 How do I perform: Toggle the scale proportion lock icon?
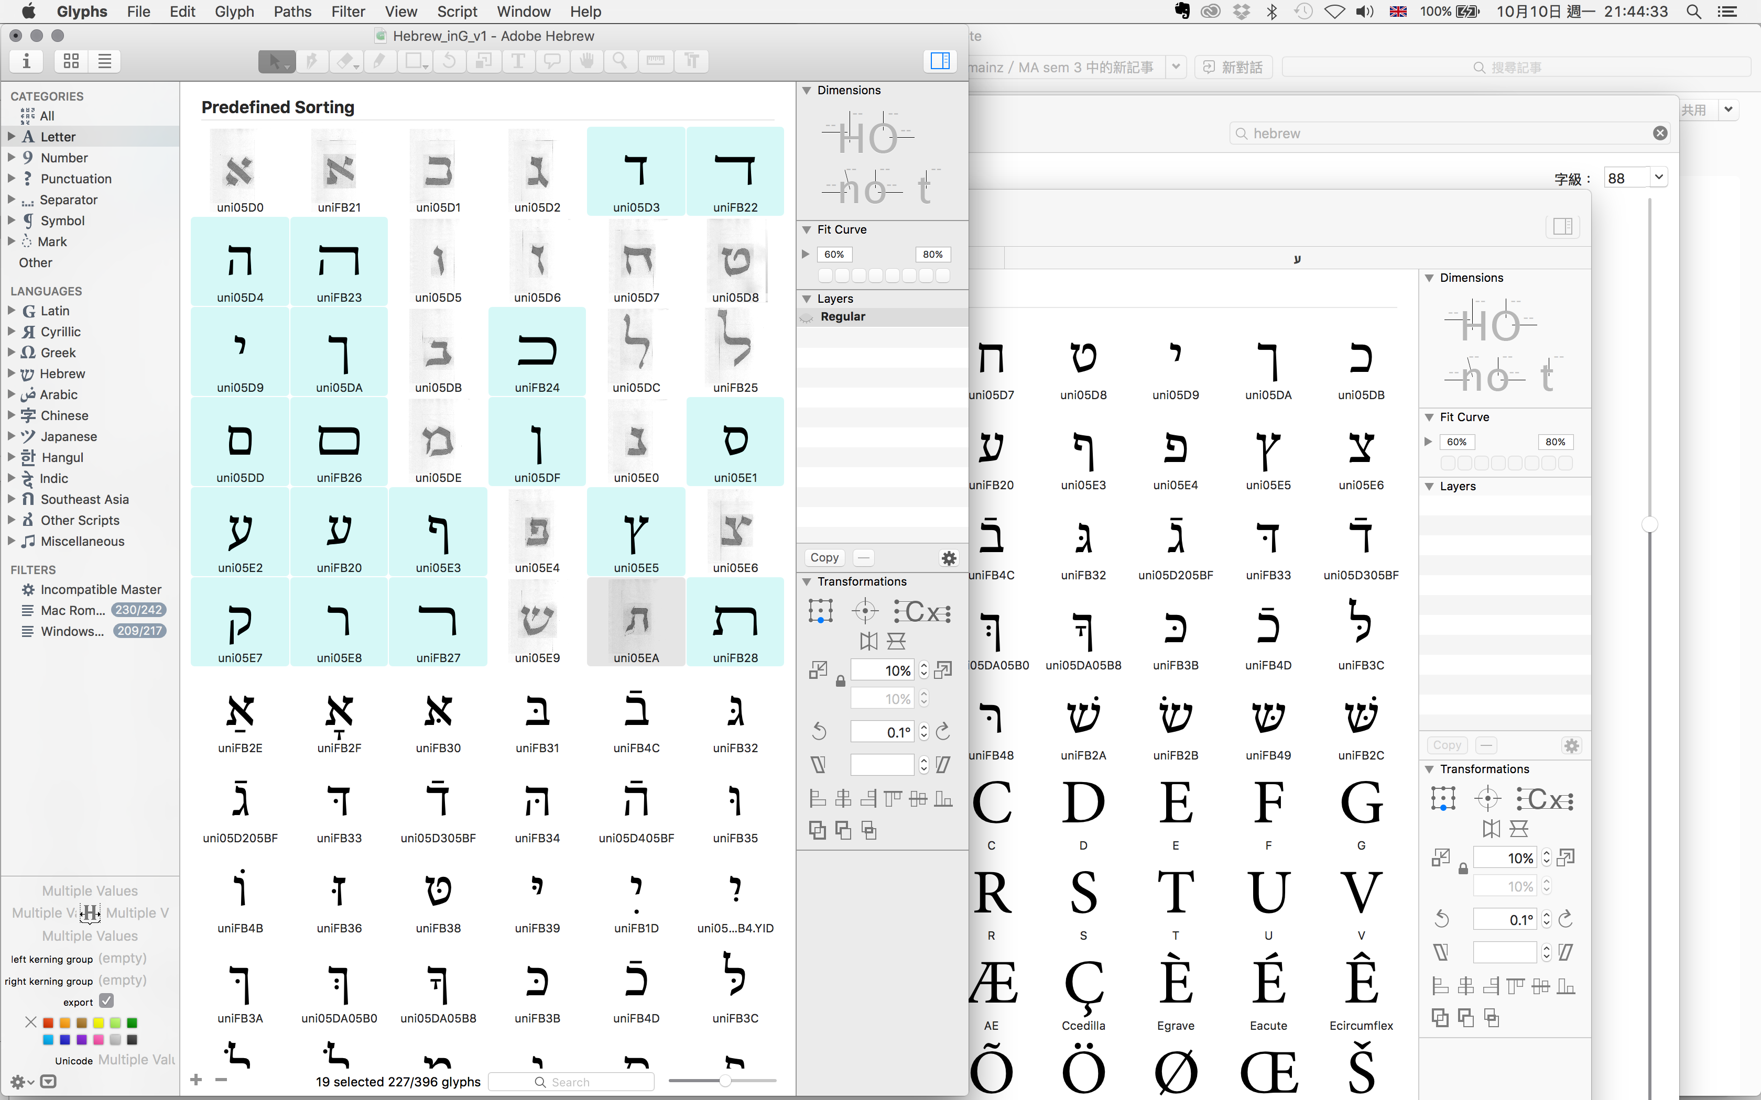(x=841, y=681)
